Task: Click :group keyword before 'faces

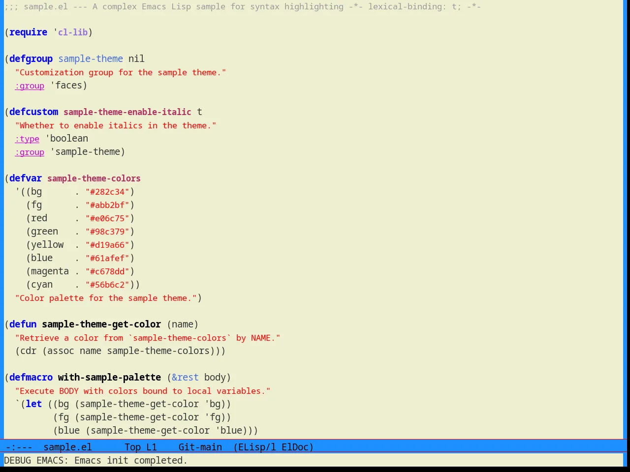Action: 30,86
